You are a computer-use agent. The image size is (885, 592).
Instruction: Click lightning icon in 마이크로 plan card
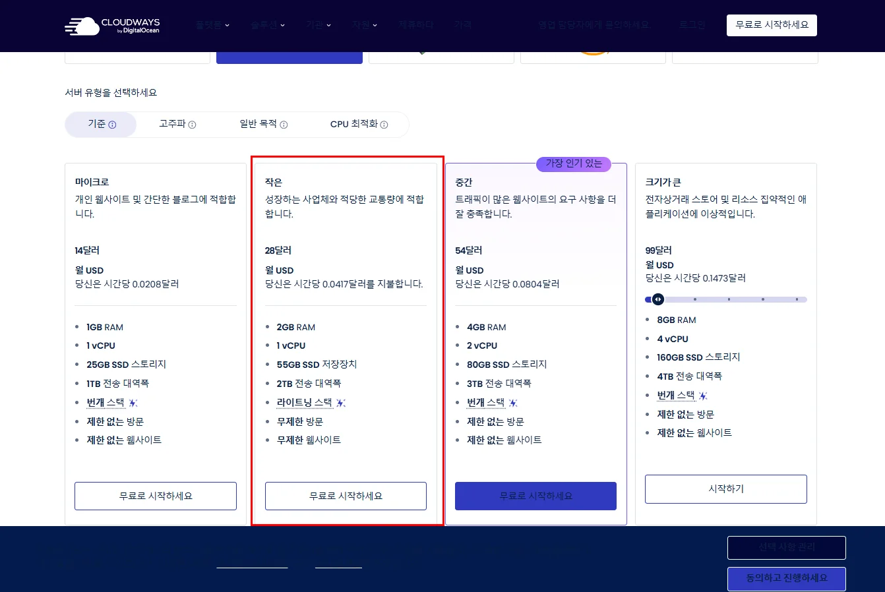[133, 403]
